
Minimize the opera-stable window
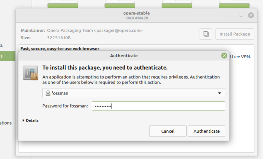231,15
